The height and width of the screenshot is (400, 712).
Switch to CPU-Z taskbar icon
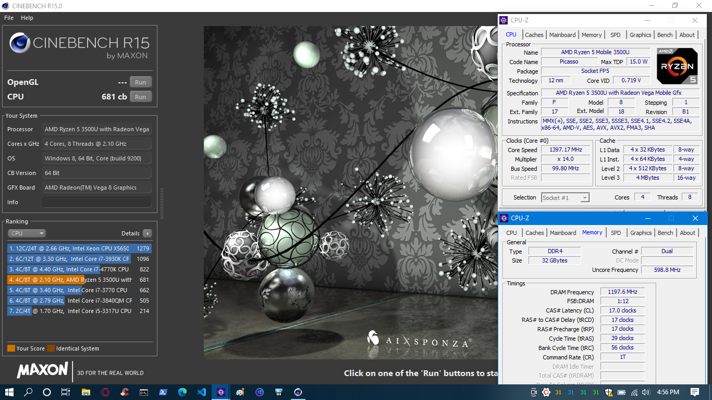221,392
